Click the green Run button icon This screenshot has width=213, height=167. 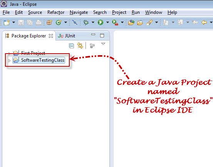[101, 22]
